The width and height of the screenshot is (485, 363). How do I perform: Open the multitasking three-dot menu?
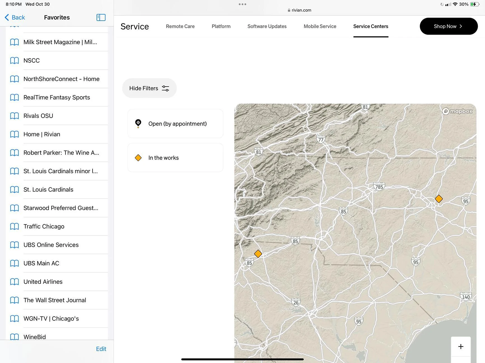242,4
